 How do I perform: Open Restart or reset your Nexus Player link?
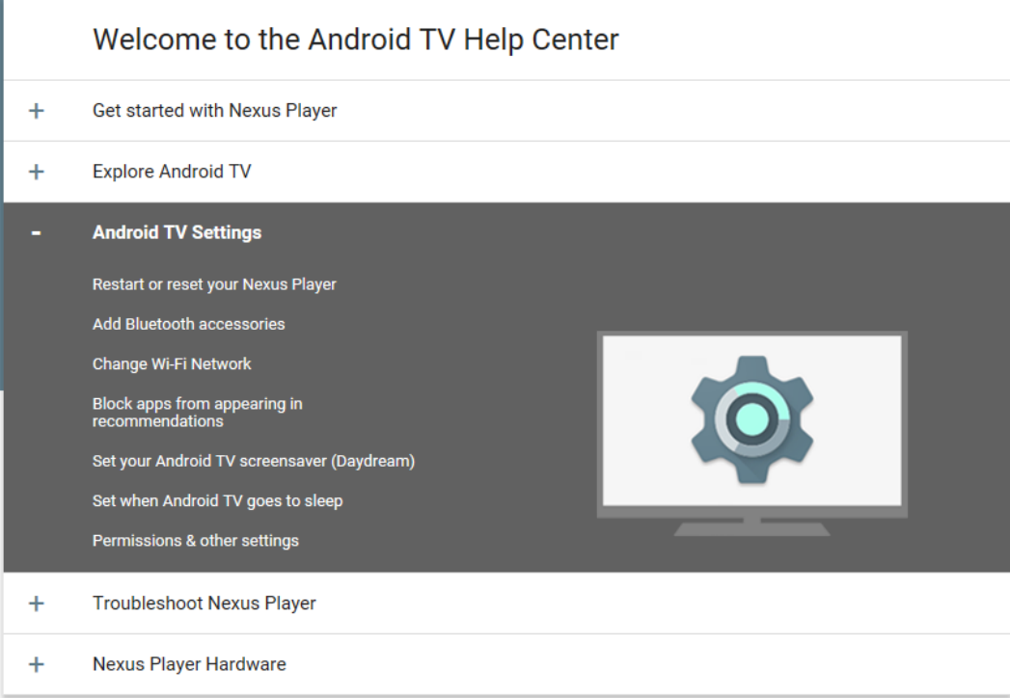tap(214, 284)
